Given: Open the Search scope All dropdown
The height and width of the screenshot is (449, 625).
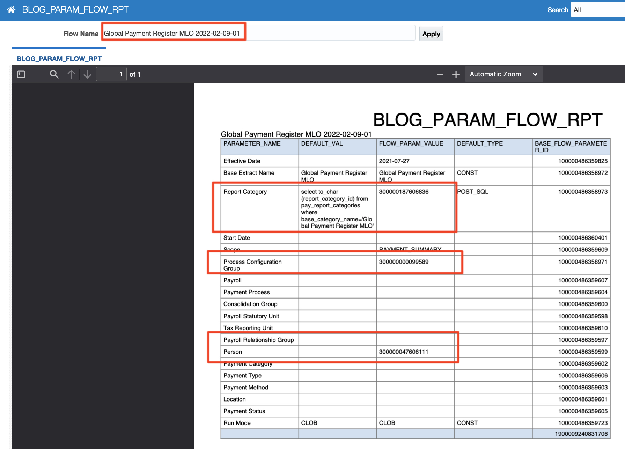Looking at the screenshot, I should [x=597, y=10].
